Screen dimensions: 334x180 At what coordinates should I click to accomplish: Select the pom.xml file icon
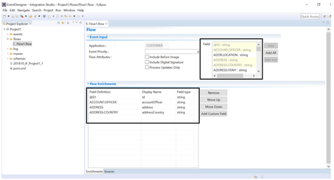point(12,68)
